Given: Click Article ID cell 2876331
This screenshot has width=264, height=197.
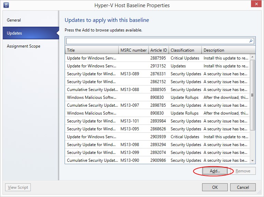Looking at the screenshot, I should [x=158, y=74].
